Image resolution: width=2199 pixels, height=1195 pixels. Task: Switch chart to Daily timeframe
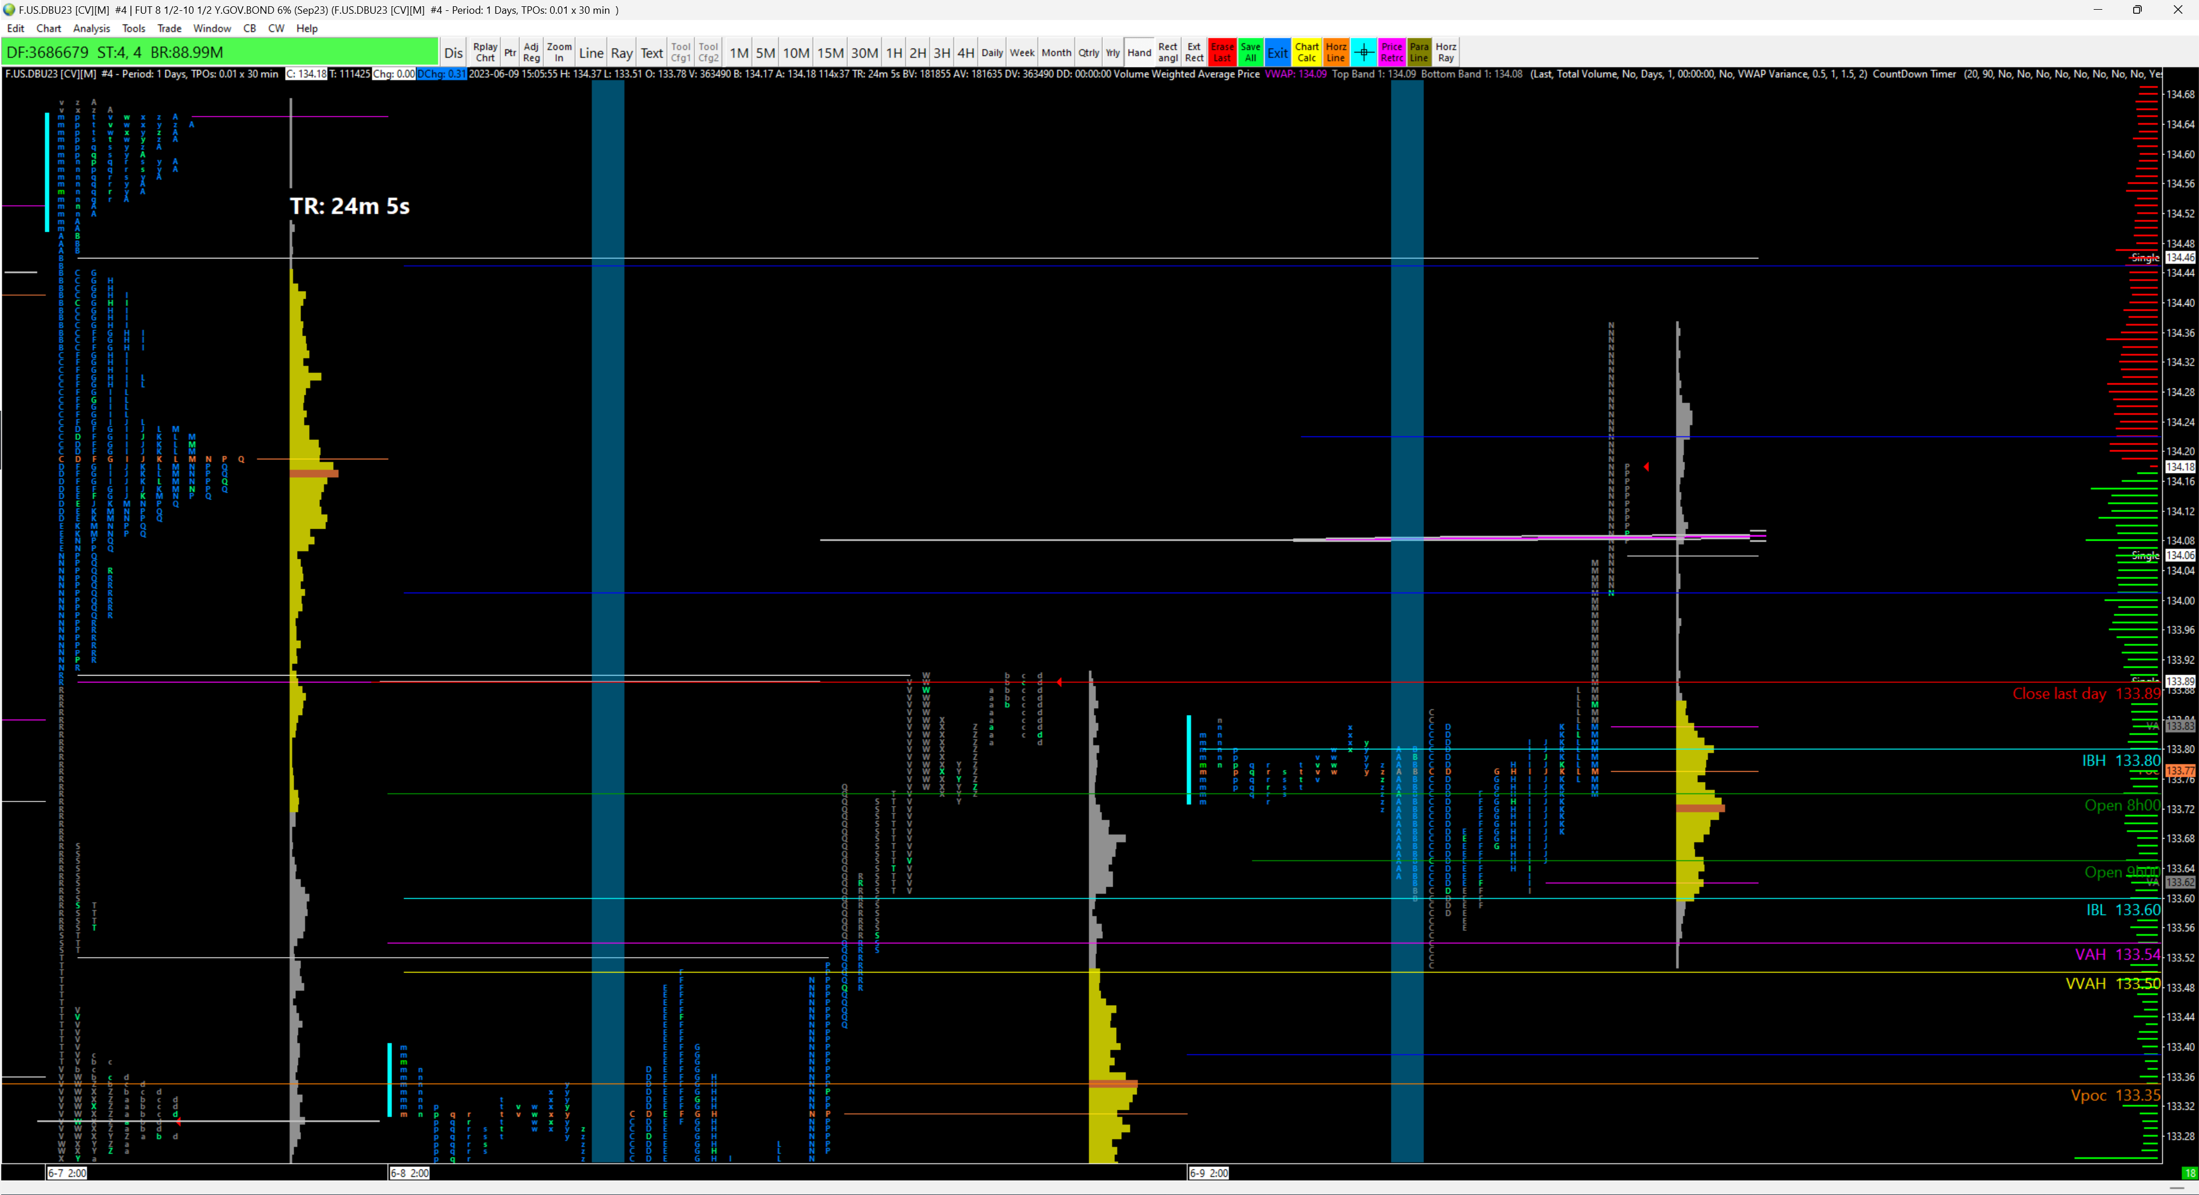pyautogui.click(x=992, y=52)
